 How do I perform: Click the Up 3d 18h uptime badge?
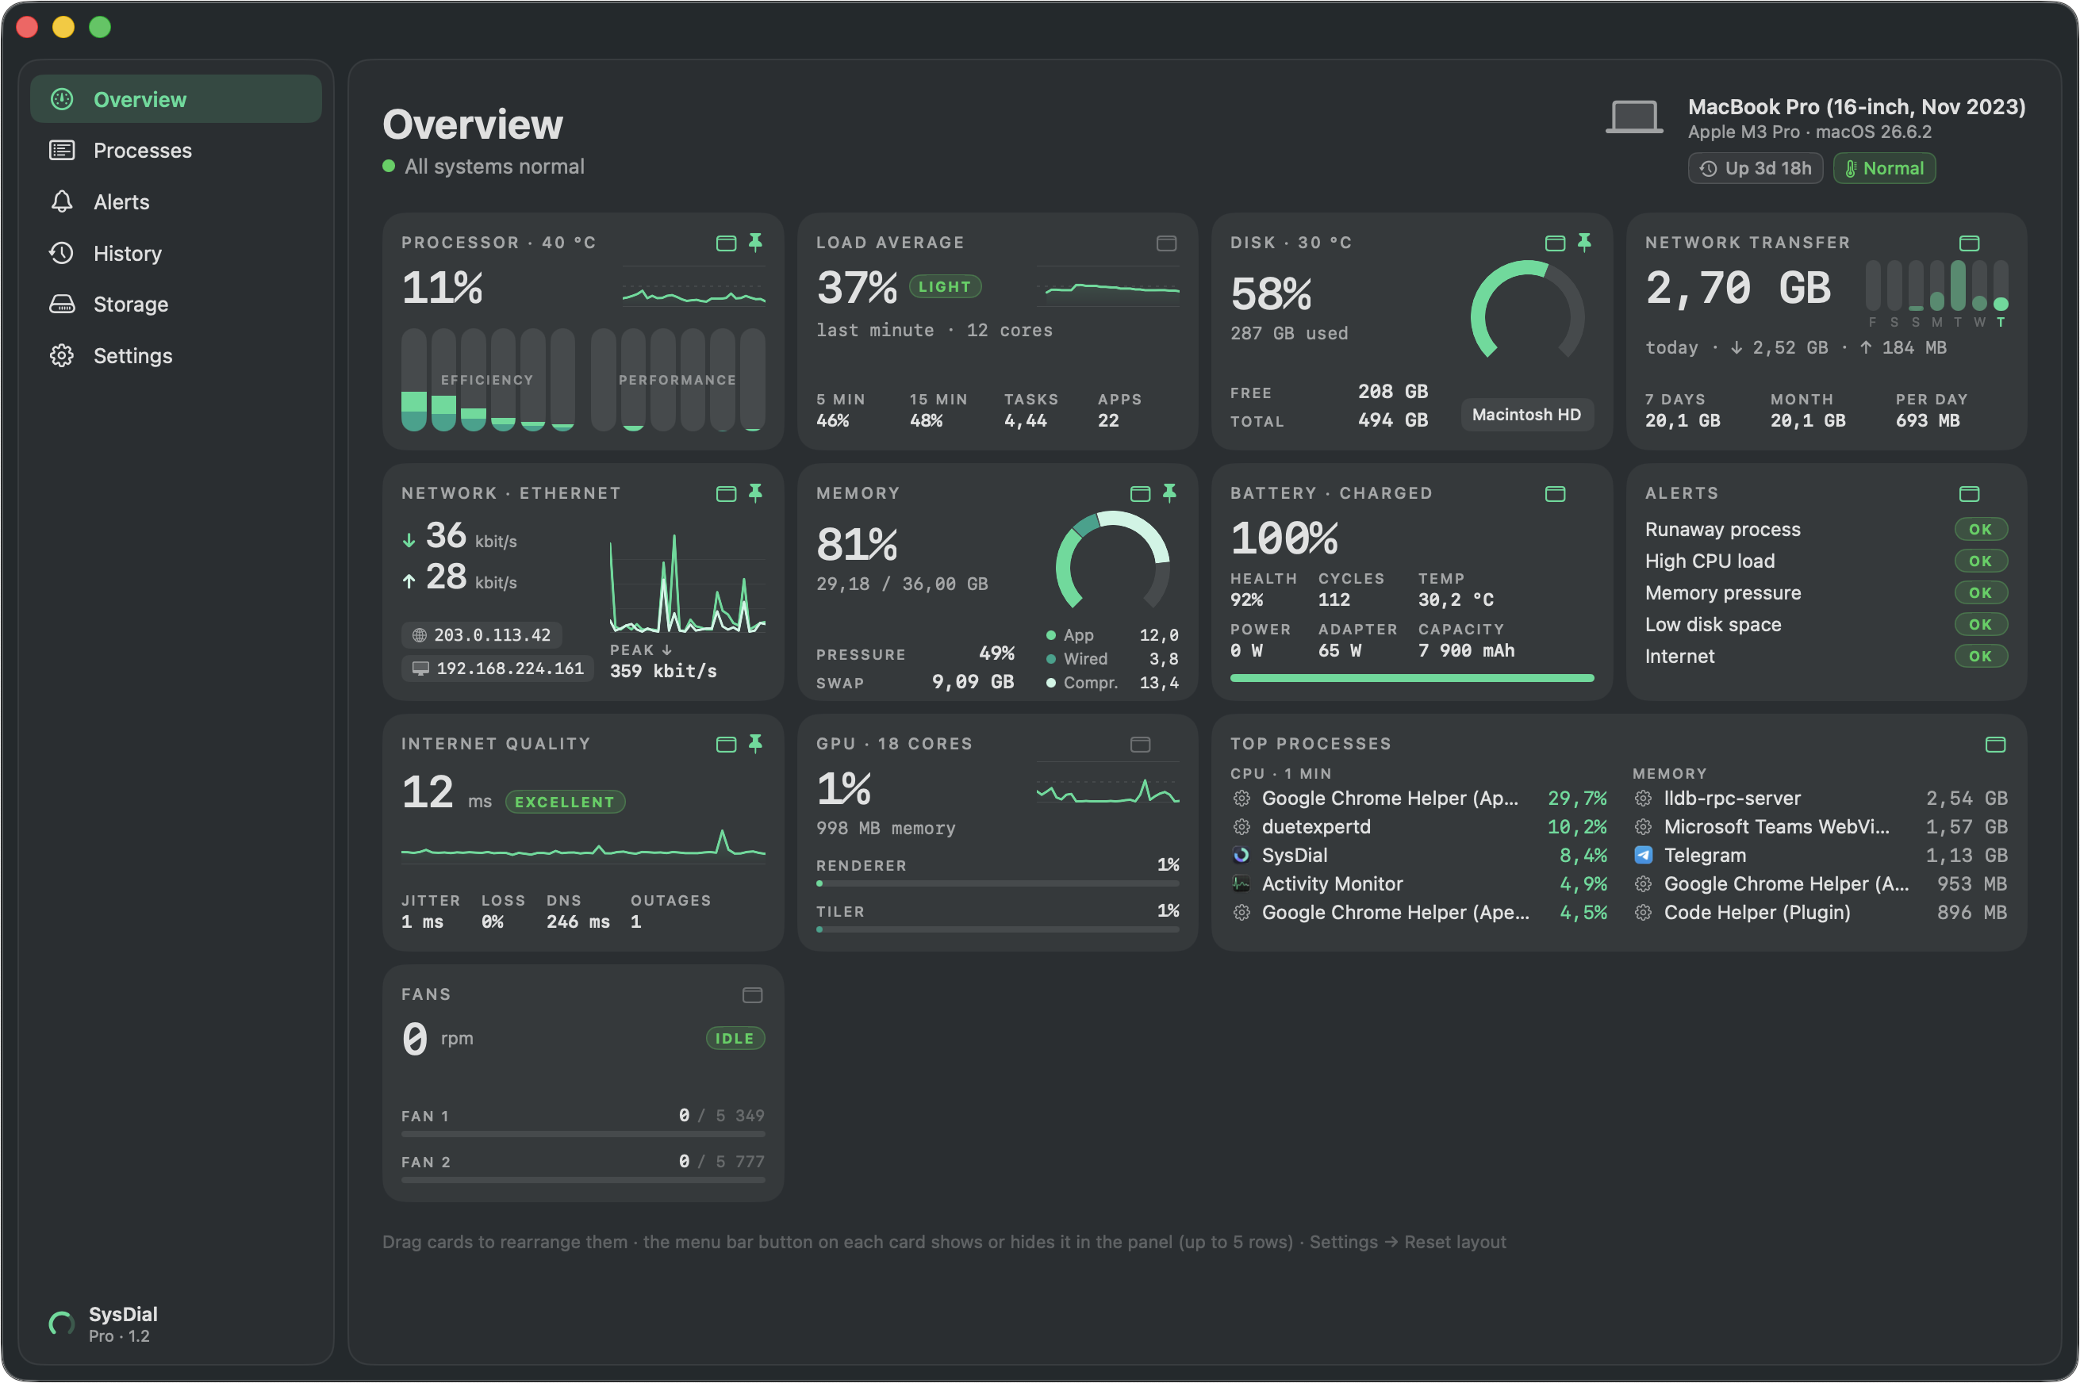pos(1756,168)
